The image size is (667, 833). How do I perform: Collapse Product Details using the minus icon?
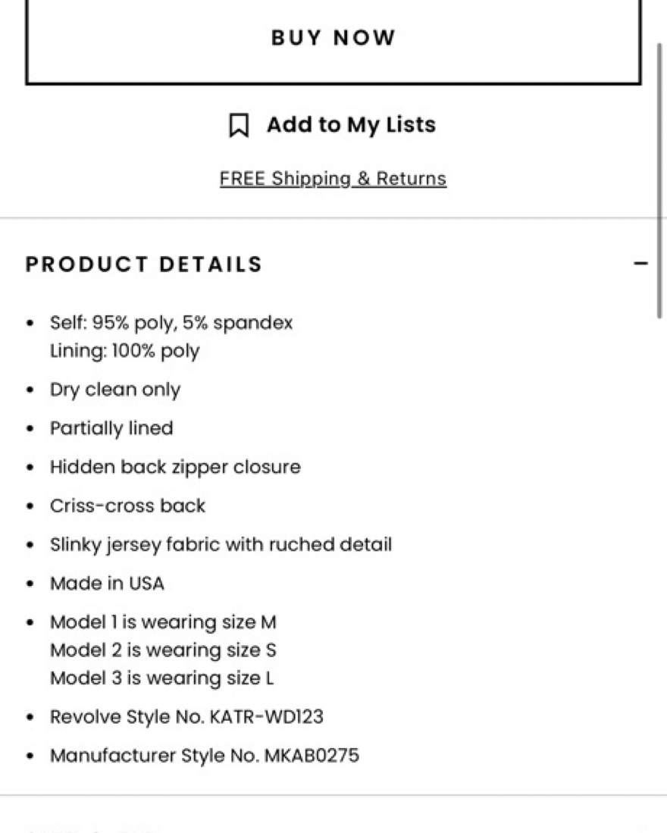click(x=640, y=263)
